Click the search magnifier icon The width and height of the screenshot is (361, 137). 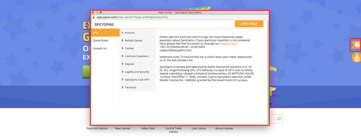pos(279,119)
